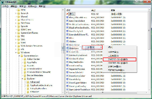Open the Help menu in menu bar
Screen dimensions: 152x99
[42, 6]
